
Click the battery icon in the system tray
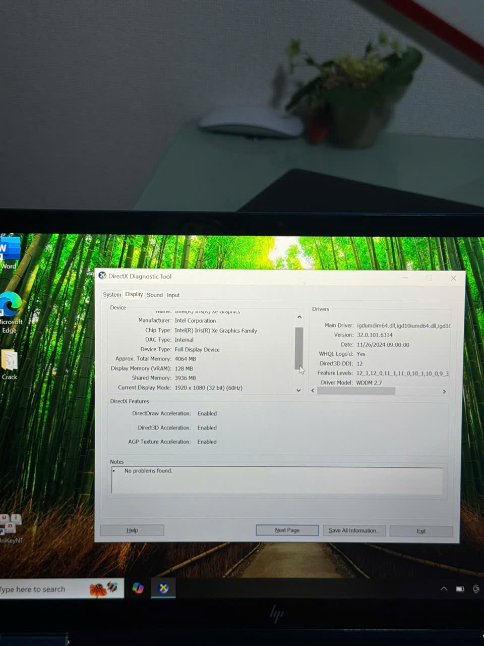tap(460, 588)
